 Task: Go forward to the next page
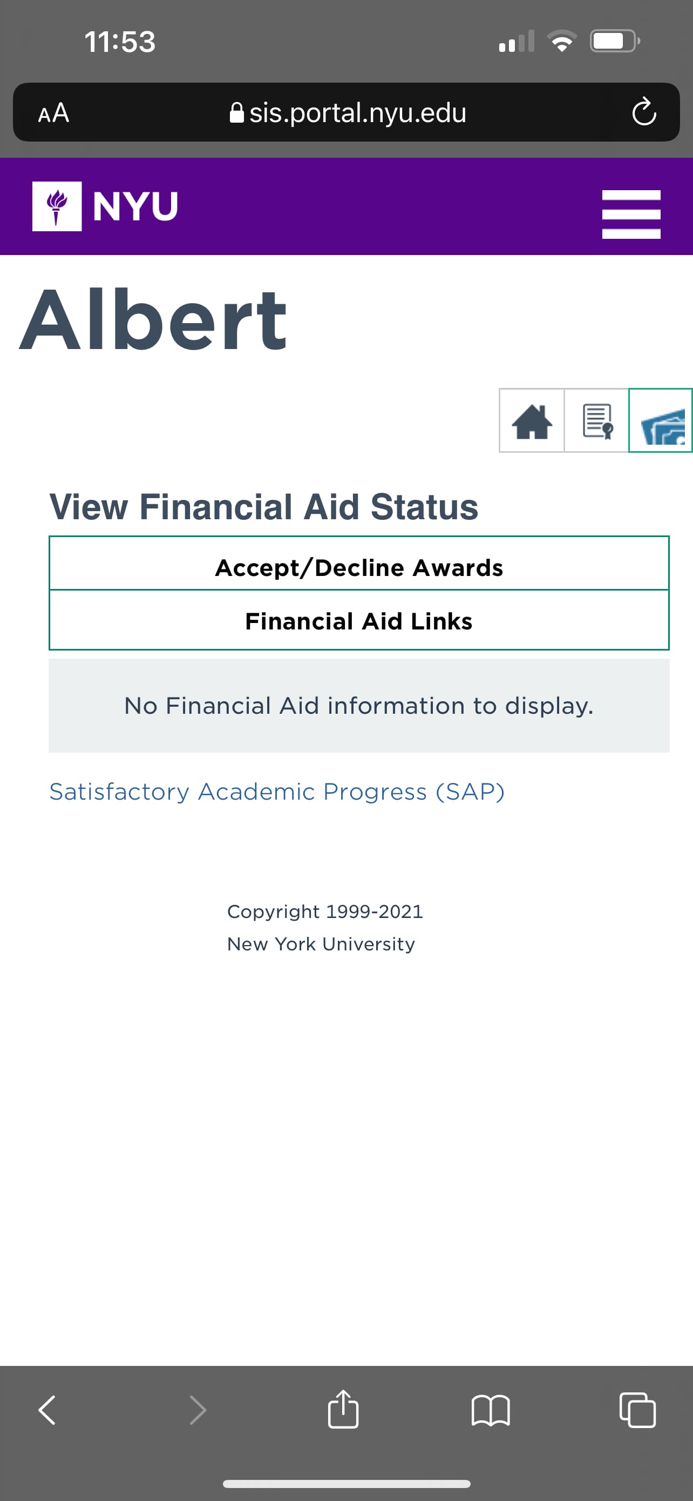198,1410
